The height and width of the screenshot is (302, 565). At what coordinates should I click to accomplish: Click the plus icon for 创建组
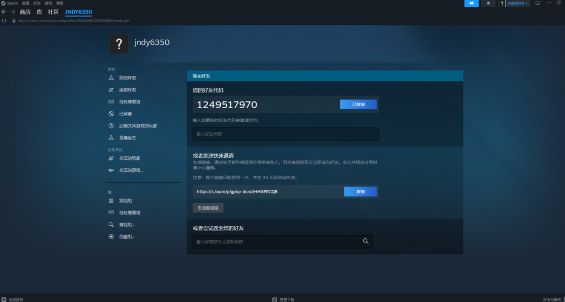[x=111, y=237]
